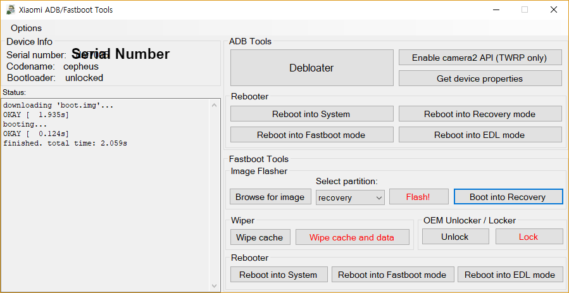The image size is (569, 293).
Task: Click the codename value cepheus
Action: pyautogui.click(x=81, y=66)
